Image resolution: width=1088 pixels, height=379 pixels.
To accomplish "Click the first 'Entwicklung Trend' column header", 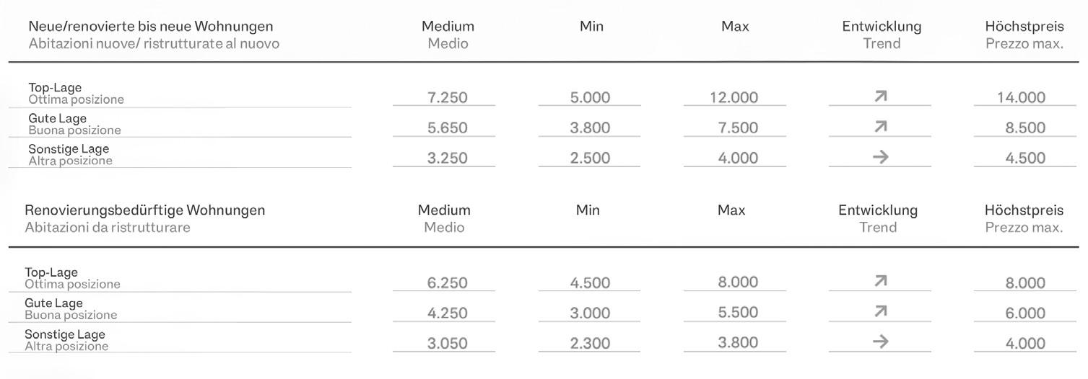I will tap(882, 35).
